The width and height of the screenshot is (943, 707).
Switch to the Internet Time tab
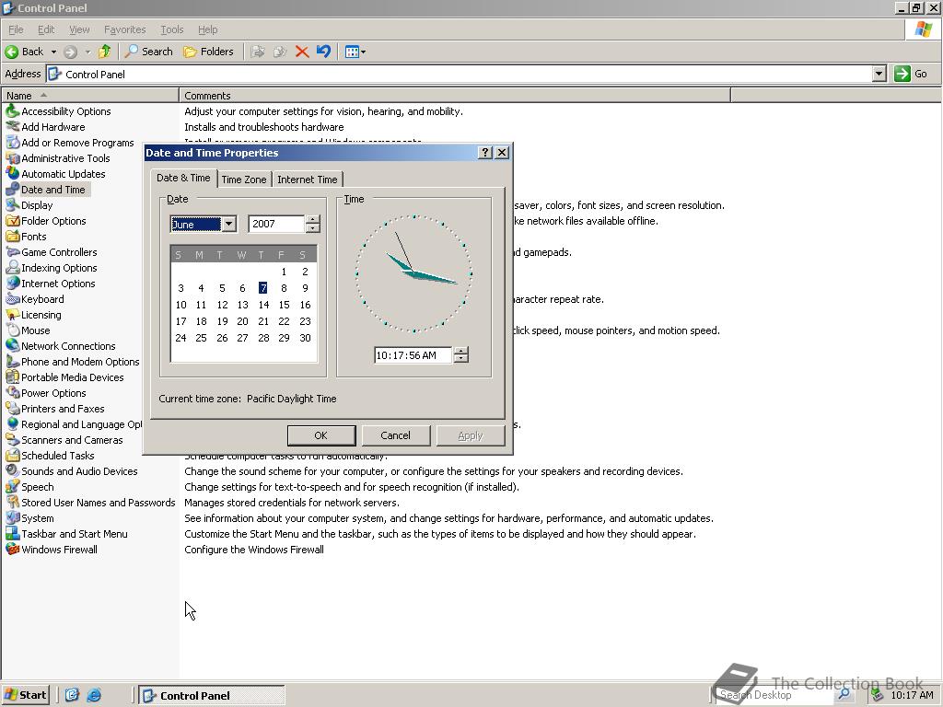(x=307, y=180)
